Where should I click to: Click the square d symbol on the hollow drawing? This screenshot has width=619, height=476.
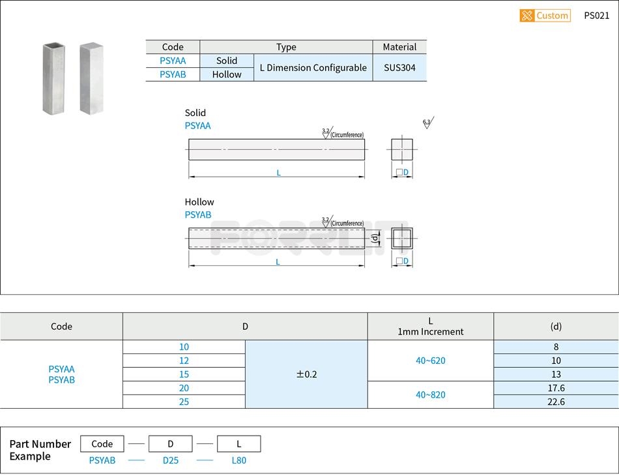(374, 238)
